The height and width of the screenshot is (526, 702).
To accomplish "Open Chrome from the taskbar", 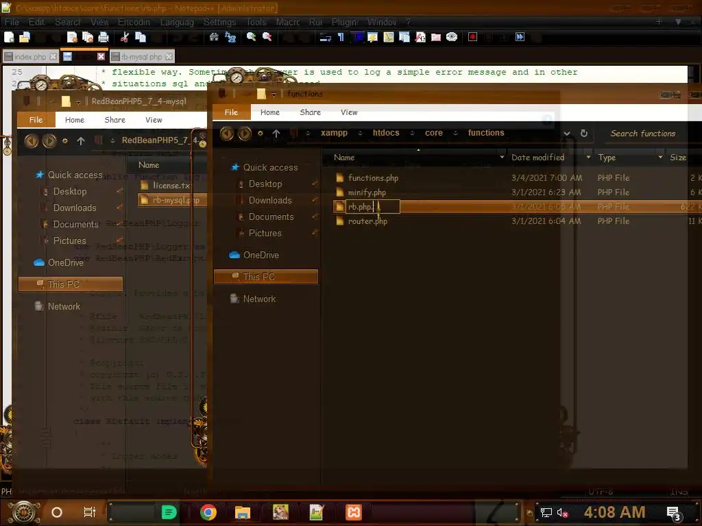I will tap(208, 512).
